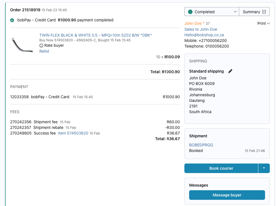Expand the Print options chevron
Image resolution: width=276 pixels, height=206 pixels.
pyautogui.click(x=268, y=23)
